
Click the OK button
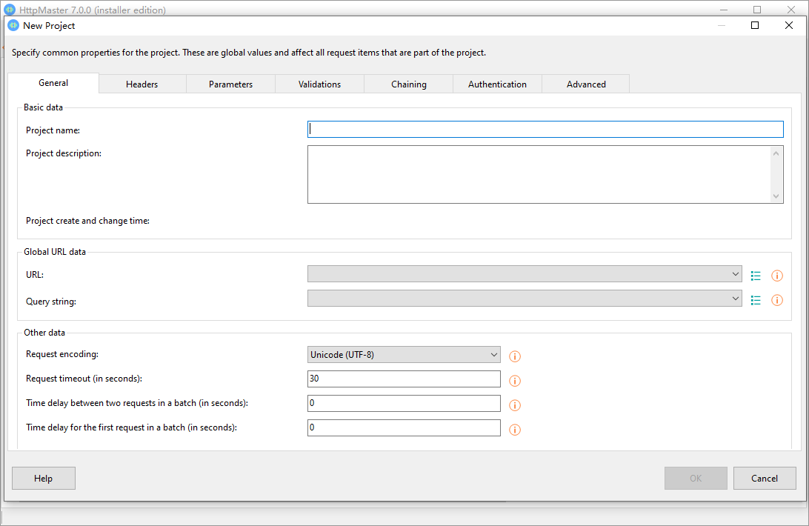point(696,479)
